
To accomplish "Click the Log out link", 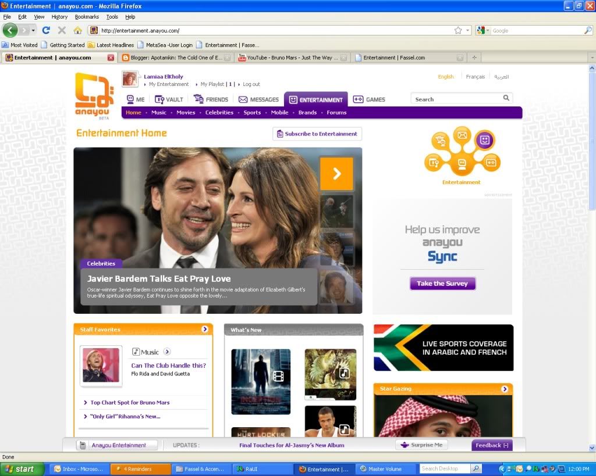I will point(251,84).
